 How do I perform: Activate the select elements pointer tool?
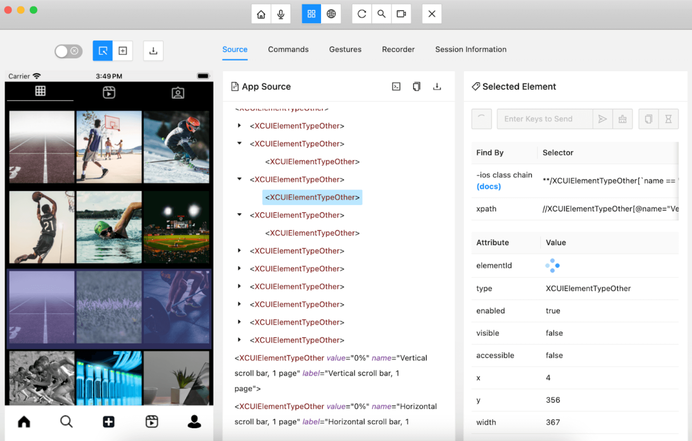pos(103,51)
